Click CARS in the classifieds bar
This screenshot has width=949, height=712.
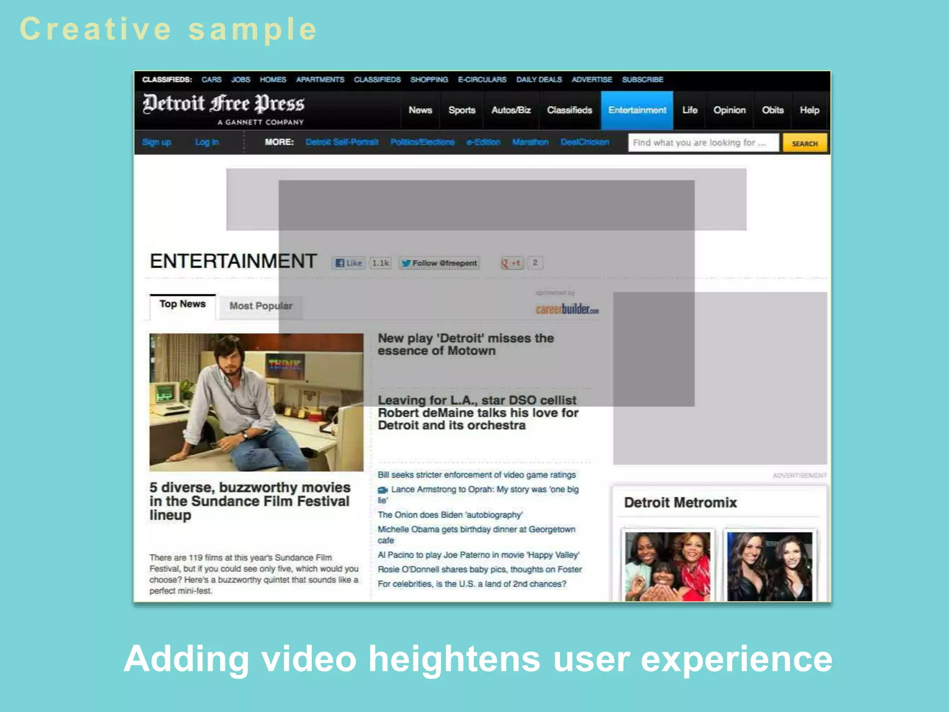[x=211, y=80]
